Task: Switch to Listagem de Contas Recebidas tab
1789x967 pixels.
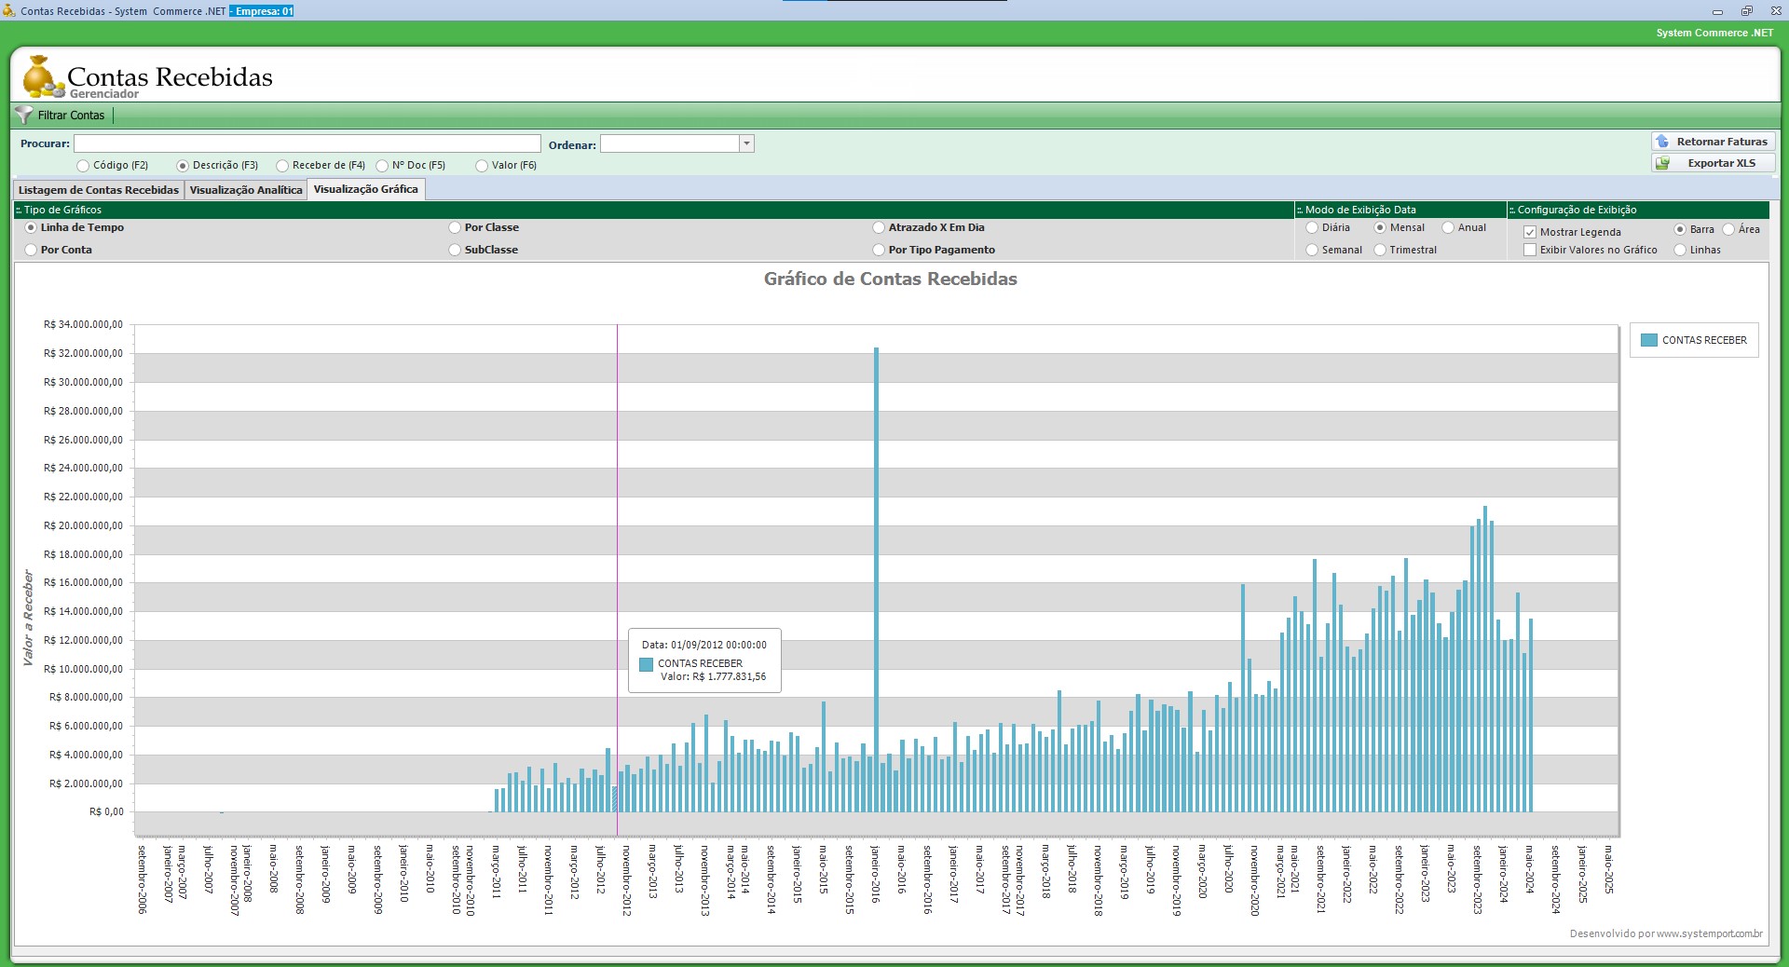Action: tap(99, 190)
